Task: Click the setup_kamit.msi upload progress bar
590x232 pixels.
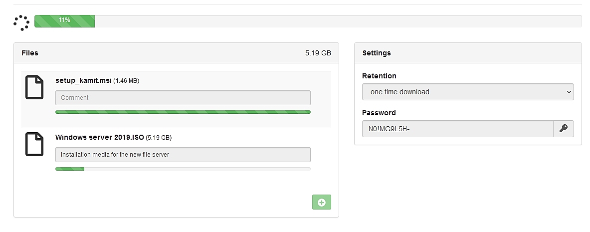Action: [183, 112]
